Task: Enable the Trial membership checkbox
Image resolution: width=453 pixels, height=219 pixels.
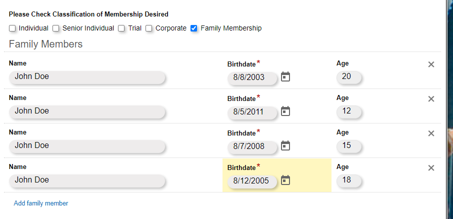Action: pyautogui.click(x=121, y=28)
